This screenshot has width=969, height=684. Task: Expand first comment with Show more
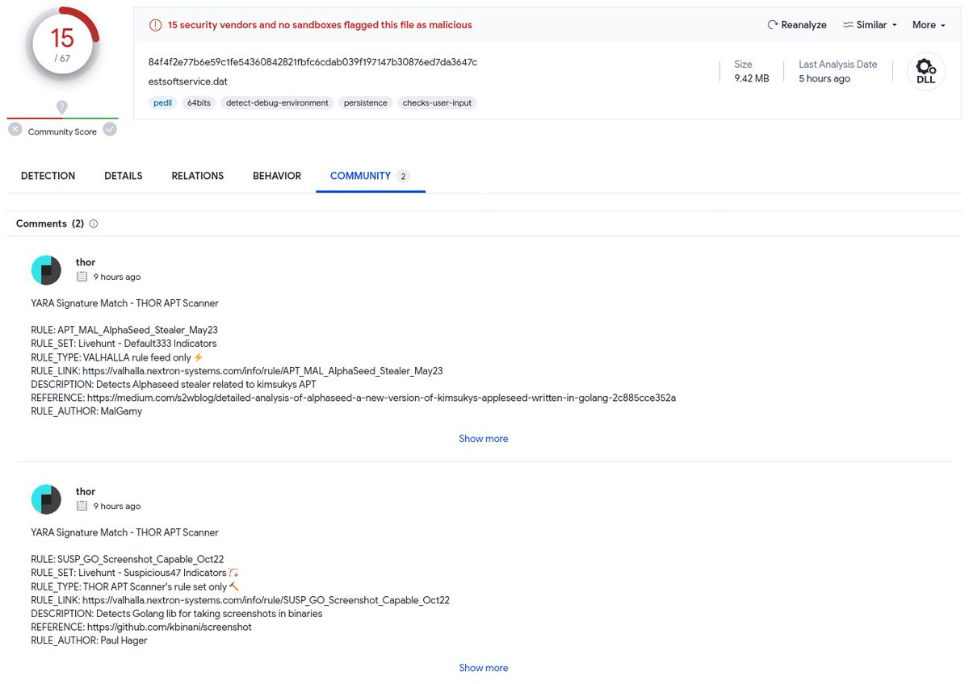pyautogui.click(x=484, y=439)
